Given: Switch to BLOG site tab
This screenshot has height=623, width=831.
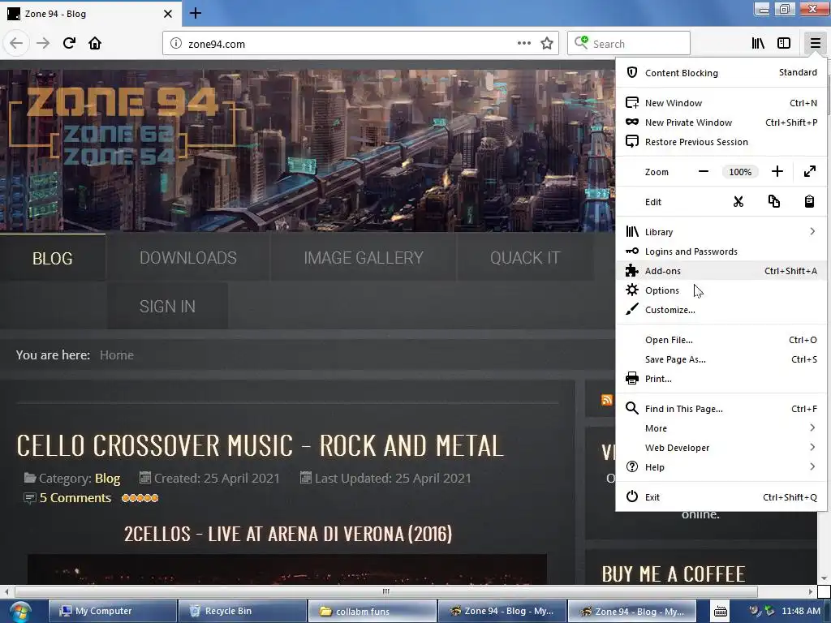Looking at the screenshot, I should (x=53, y=258).
